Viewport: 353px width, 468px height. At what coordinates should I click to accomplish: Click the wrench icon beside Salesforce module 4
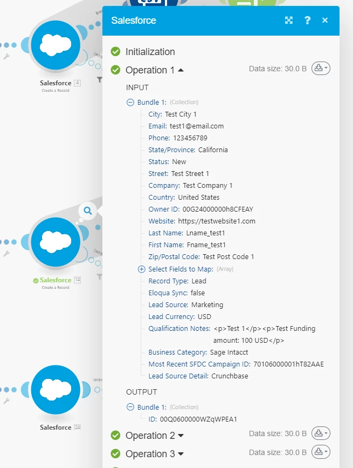tap(6, 57)
